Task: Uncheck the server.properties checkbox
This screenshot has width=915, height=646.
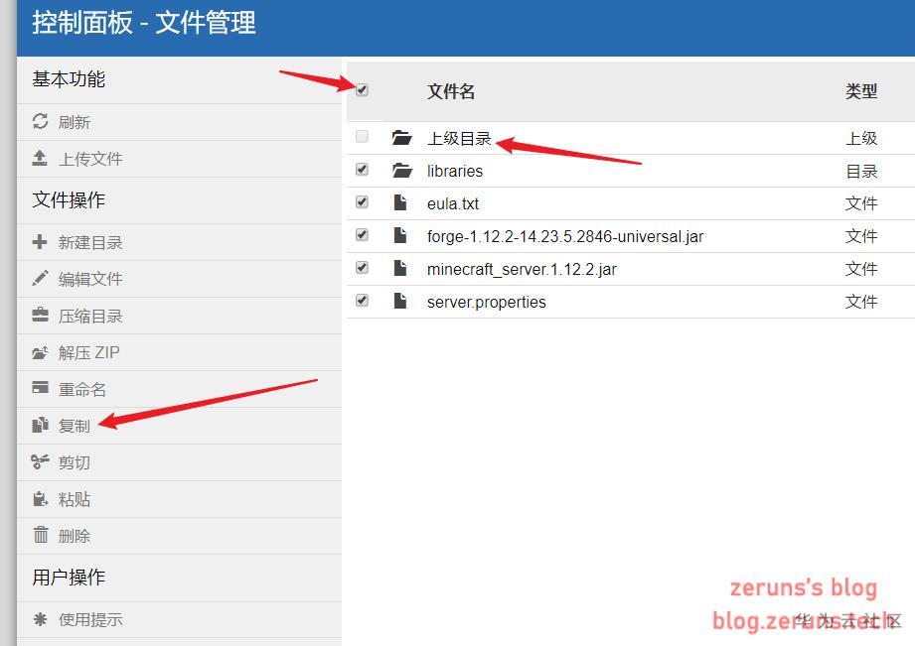Action: point(362,301)
